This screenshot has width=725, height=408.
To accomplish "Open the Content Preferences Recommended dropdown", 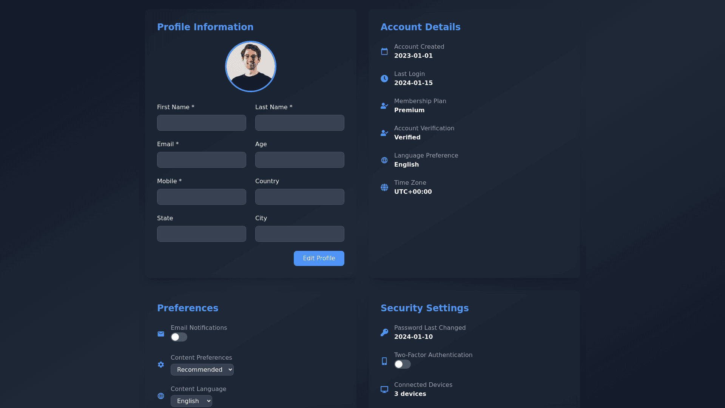I will (202, 370).
